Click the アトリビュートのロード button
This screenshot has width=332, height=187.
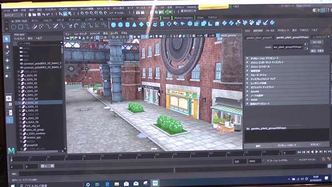287,145
